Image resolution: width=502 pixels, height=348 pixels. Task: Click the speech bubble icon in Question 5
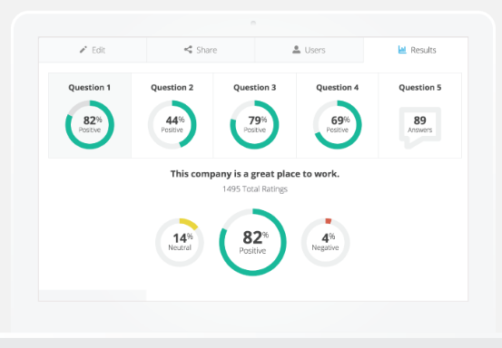(x=420, y=128)
